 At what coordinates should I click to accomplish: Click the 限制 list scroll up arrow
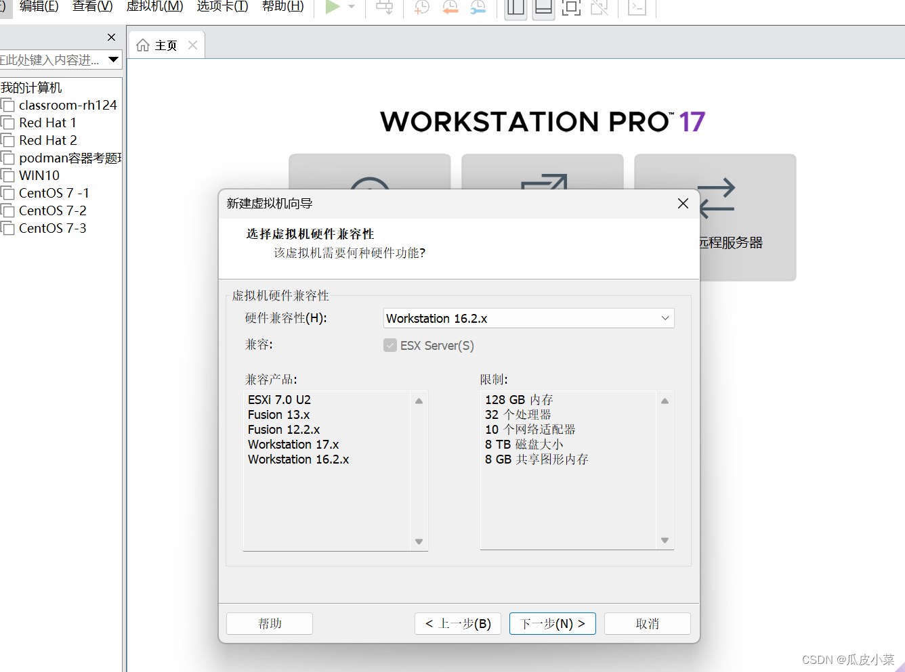[x=665, y=401]
